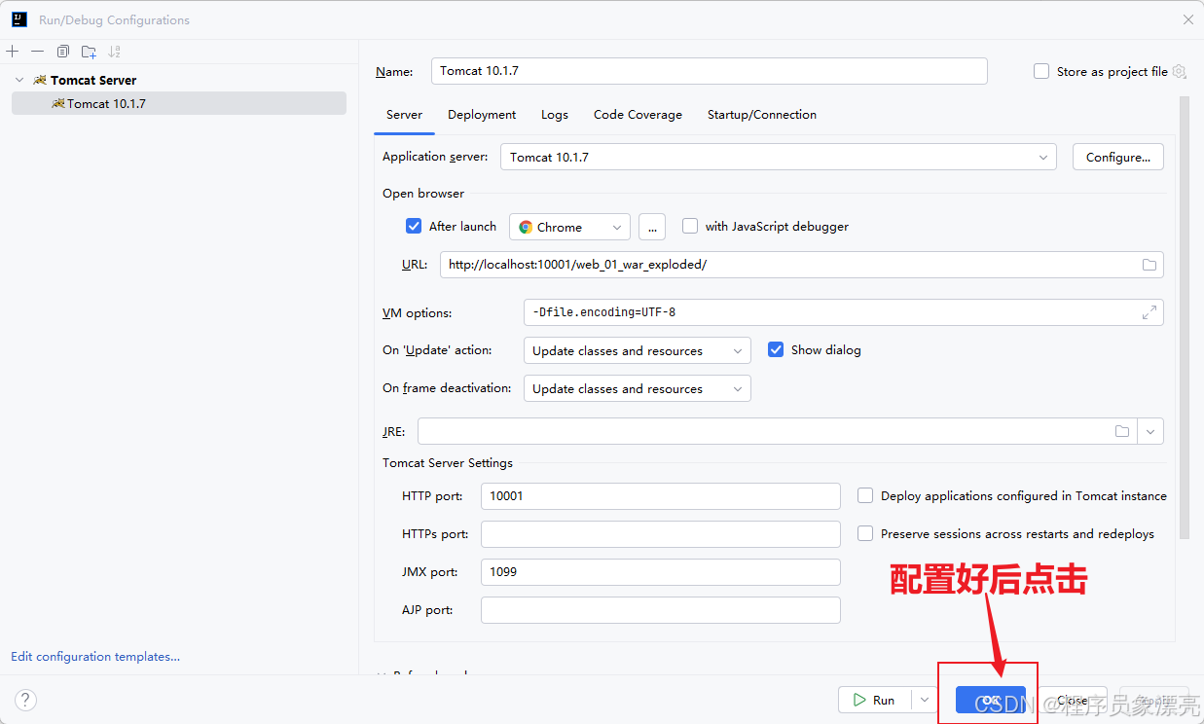Click the OK button
This screenshot has width=1204, height=724.
[990, 700]
